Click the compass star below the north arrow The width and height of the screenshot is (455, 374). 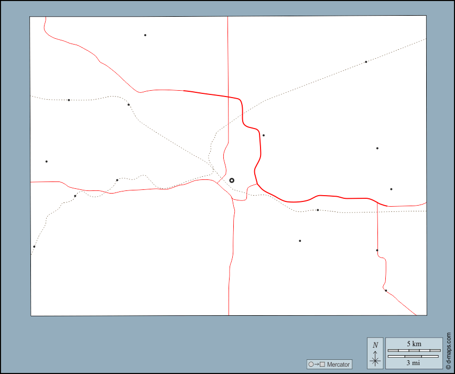click(x=375, y=360)
